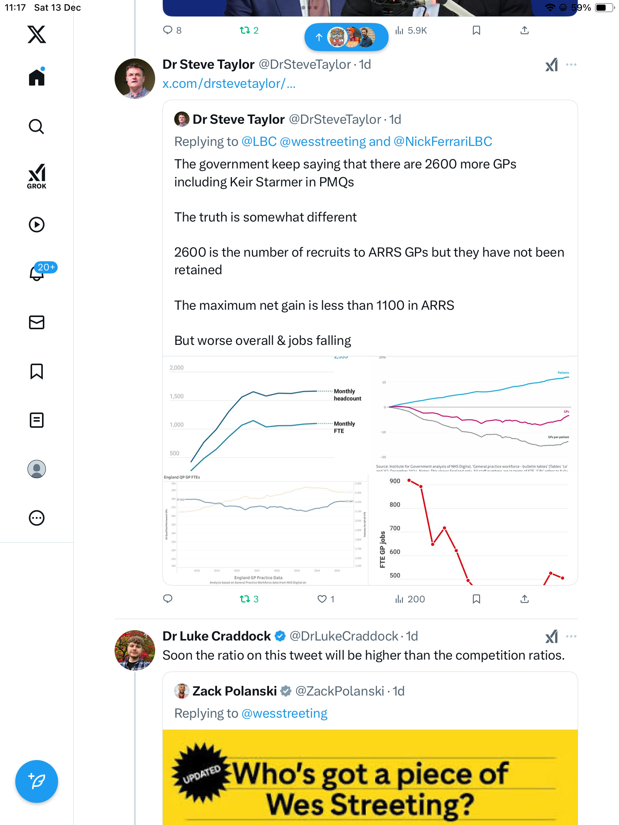
Task: Open the More menu in the sidebar
Action: pyautogui.click(x=37, y=518)
